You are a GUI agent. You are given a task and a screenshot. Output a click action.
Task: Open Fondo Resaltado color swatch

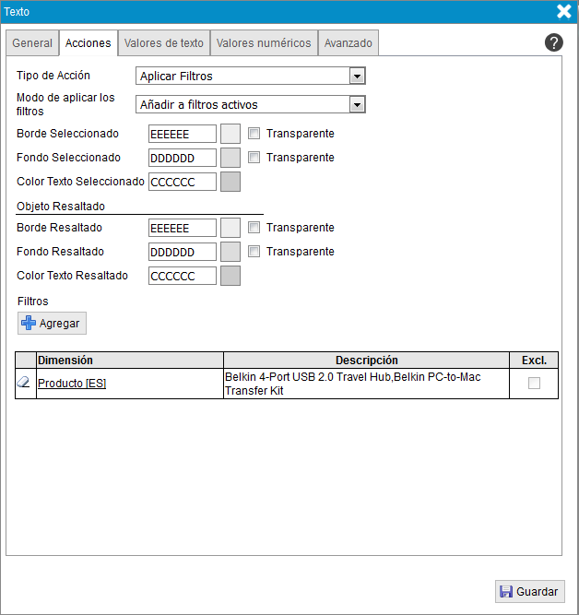click(x=230, y=252)
